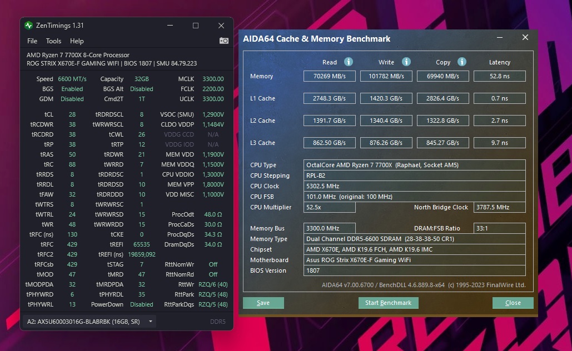Click the VSOC (SMU) value 1,2900V
The height and width of the screenshot is (351, 572).
click(x=213, y=114)
